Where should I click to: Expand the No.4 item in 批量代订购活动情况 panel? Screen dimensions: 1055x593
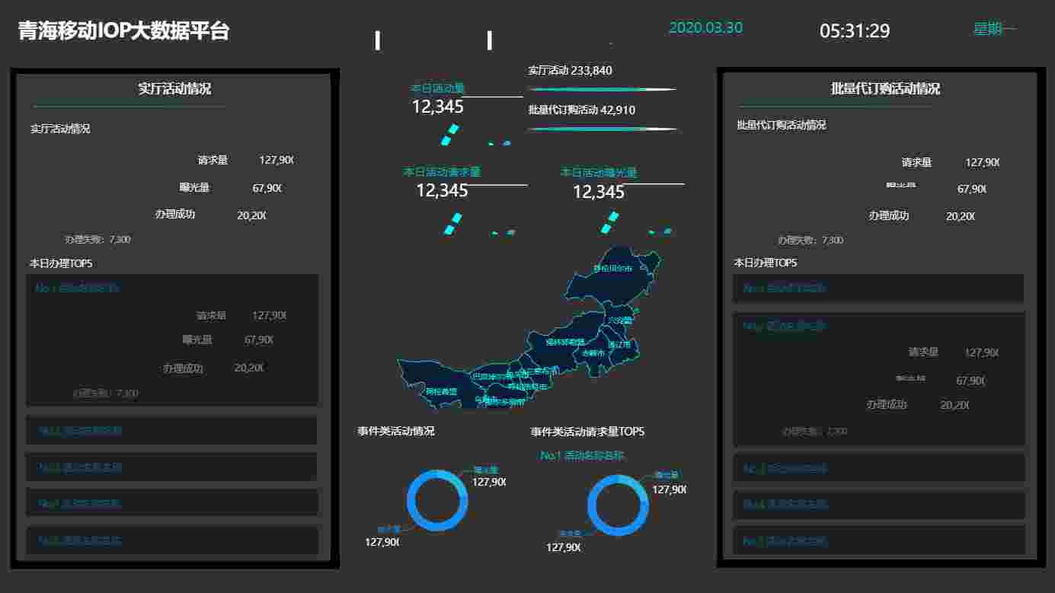pyautogui.click(x=878, y=504)
